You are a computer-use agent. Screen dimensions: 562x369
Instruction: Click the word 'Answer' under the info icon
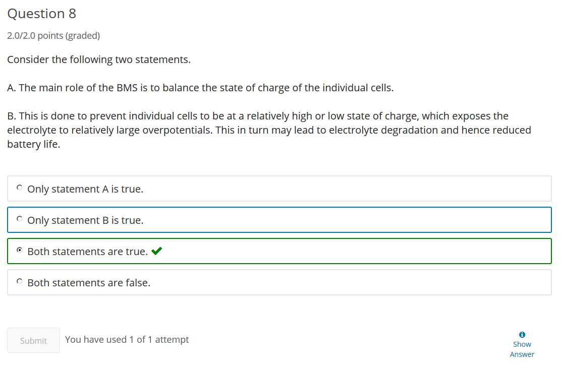pos(522,354)
